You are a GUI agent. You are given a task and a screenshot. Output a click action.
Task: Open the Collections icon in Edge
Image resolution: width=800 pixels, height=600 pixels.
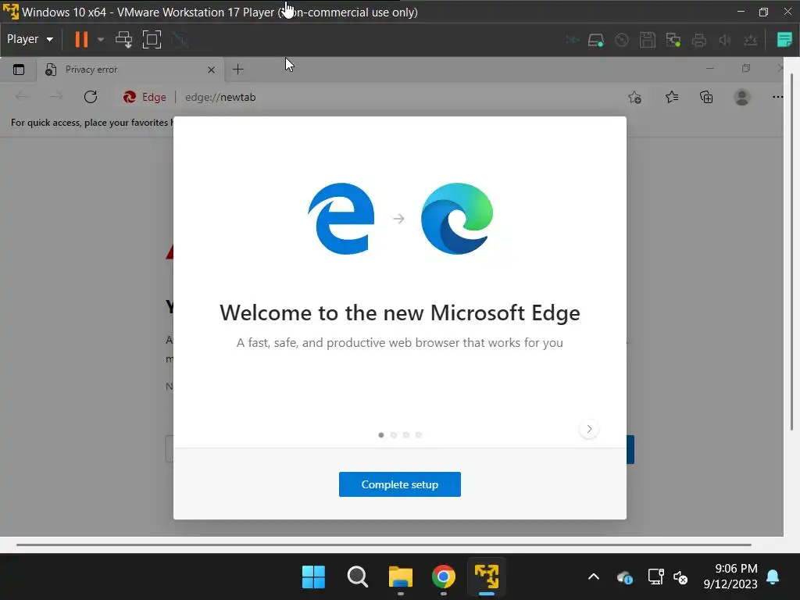tap(706, 97)
